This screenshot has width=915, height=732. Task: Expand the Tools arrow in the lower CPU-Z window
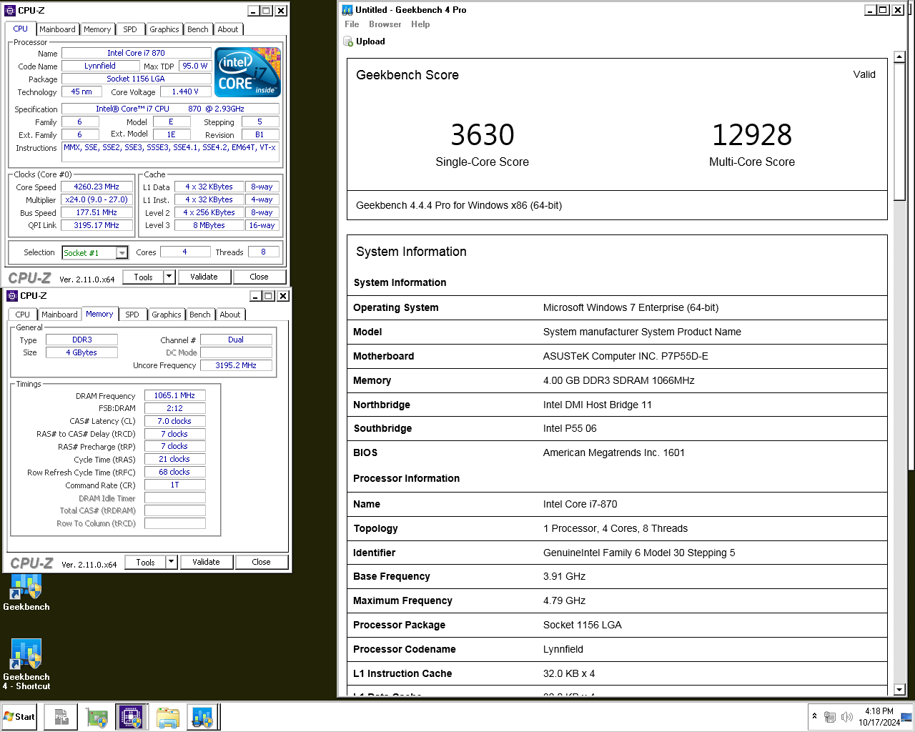pos(172,562)
